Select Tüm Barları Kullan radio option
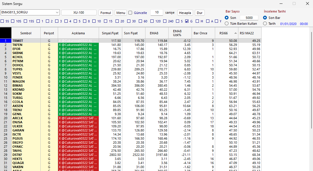This screenshot has height=171, width=313. [226, 24]
